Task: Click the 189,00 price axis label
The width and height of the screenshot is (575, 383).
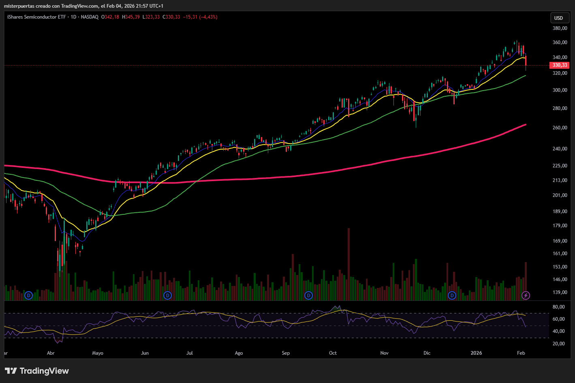Action: (x=560, y=212)
